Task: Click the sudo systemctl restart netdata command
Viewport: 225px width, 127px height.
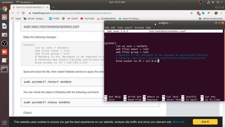Action: tap(47, 82)
